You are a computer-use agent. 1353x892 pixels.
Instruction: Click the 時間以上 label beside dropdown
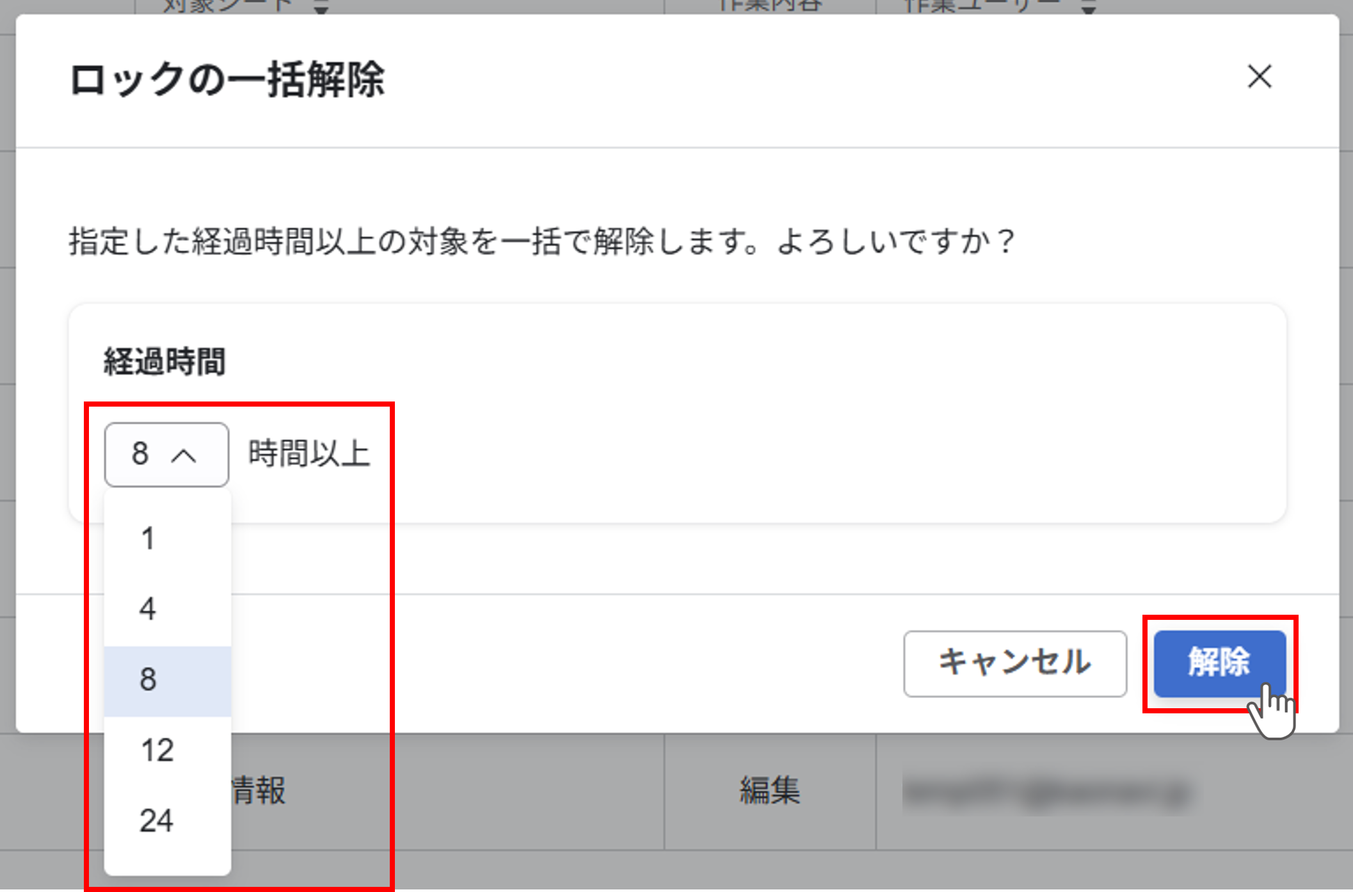309,454
